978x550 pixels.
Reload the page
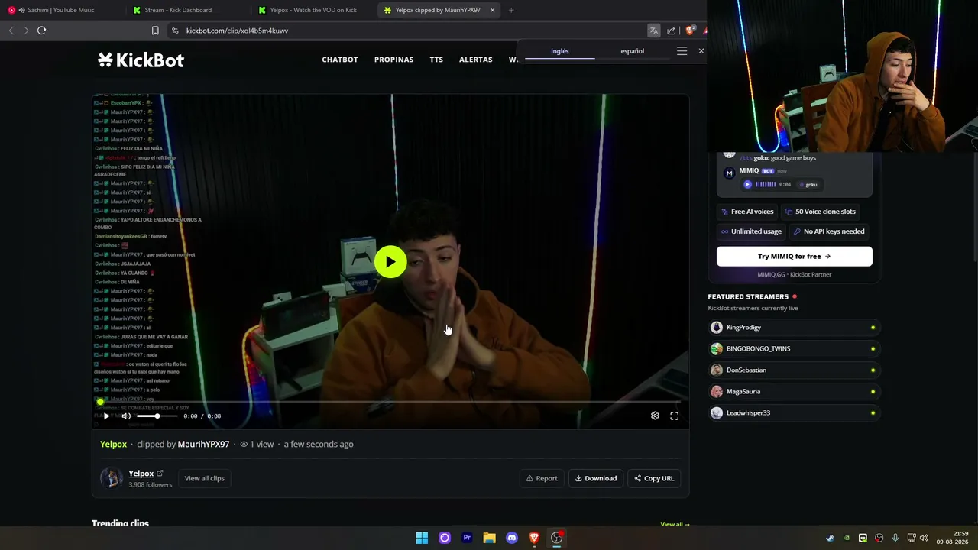click(x=42, y=31)
